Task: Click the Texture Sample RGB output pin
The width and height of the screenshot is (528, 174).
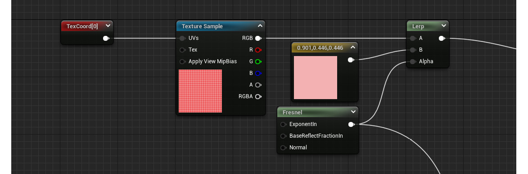Action: [258, 38]
